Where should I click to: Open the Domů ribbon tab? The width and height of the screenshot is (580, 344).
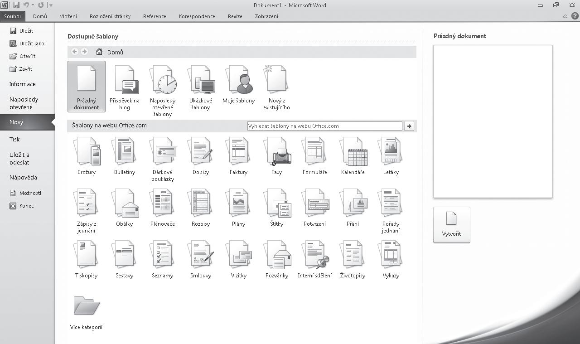40,16
